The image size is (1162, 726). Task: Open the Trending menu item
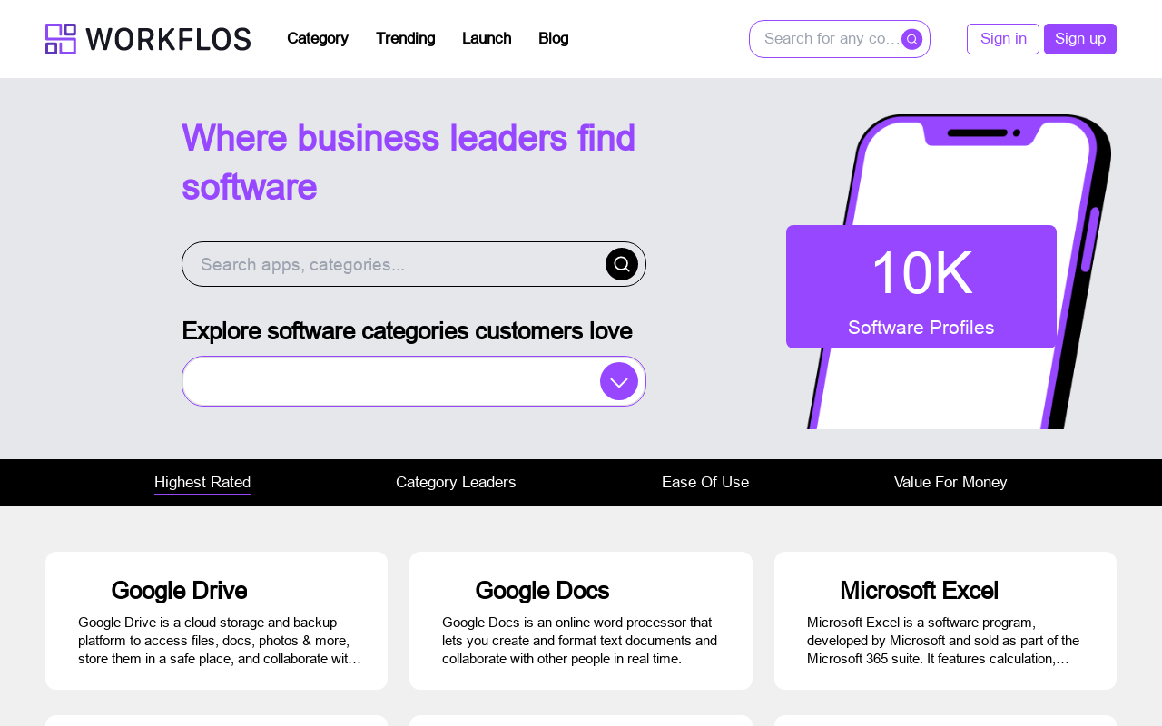pos(405,38)
